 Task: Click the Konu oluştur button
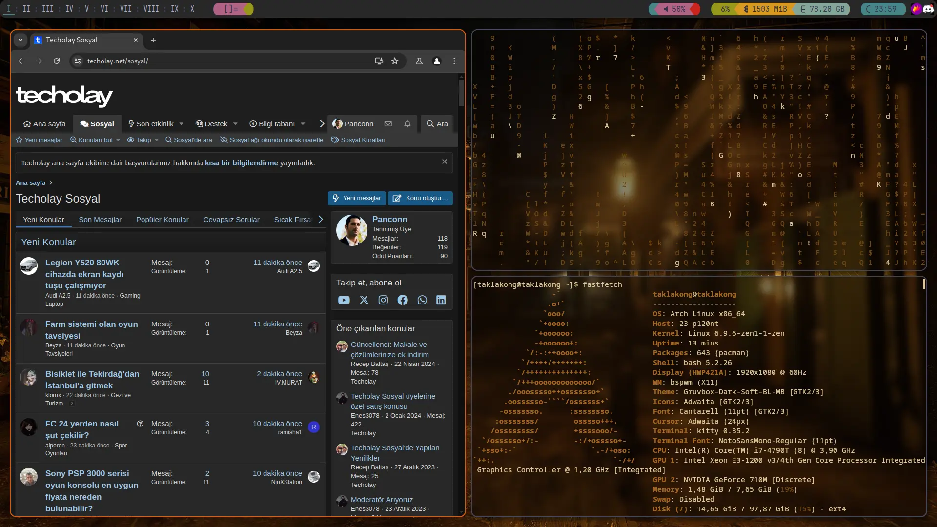(420, 198)
